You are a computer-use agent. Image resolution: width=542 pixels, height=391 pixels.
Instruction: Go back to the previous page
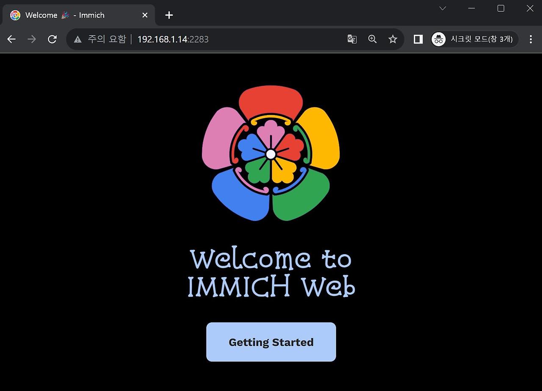11,39
